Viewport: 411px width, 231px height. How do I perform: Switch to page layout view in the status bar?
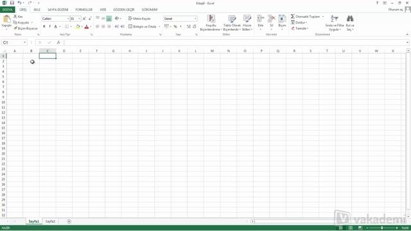tap(351, 228)
